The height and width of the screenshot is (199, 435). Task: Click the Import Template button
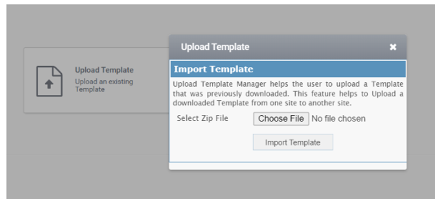click(293, 142)
